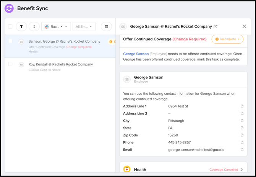Remove the Rachel's company filter selection
This screenshot has width=256, height=177.
click(x=62, y=27)
